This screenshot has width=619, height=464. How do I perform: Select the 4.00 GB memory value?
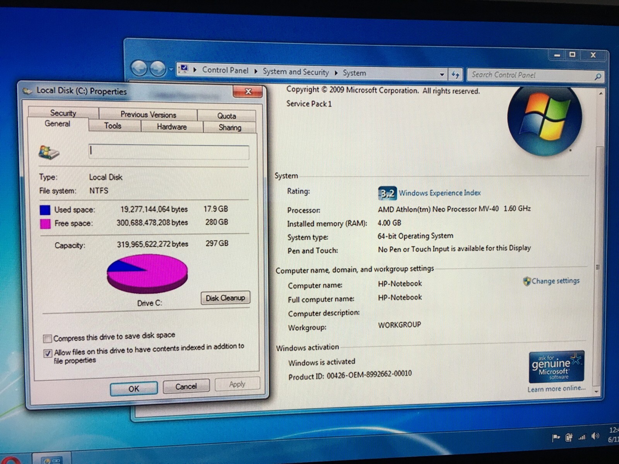click(x=390, y=223)
